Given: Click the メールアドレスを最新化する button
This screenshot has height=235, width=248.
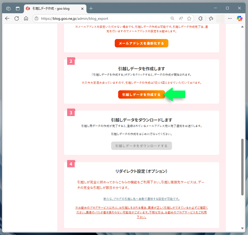Looking at the screenshot, I should pos(141,43).
